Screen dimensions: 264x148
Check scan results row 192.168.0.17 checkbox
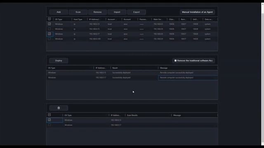(49, 125)
